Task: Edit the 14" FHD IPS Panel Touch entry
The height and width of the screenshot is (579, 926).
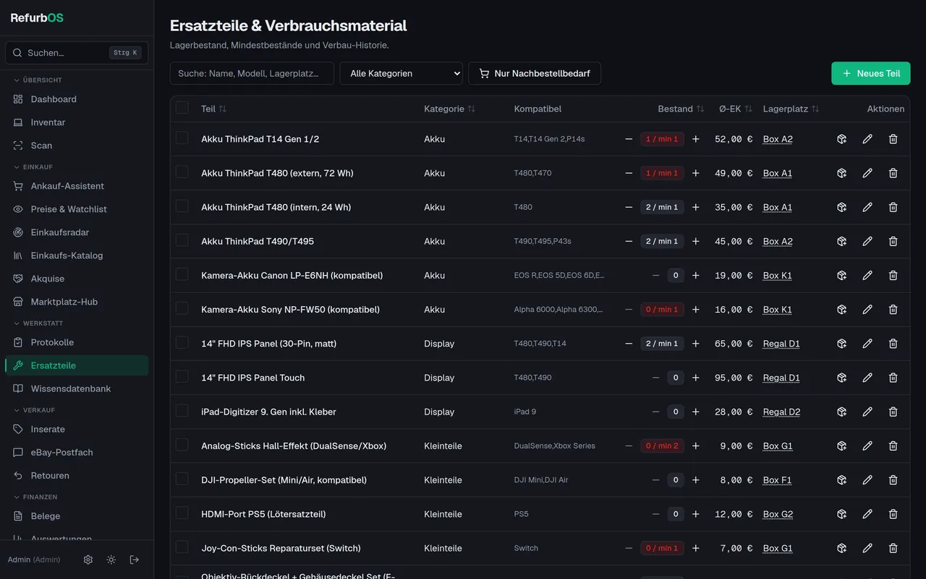Action: click(867, 377)
